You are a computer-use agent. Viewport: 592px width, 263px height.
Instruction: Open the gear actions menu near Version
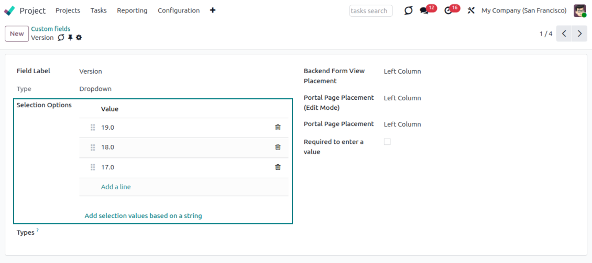pyautogui.click(x=79, y=38)
